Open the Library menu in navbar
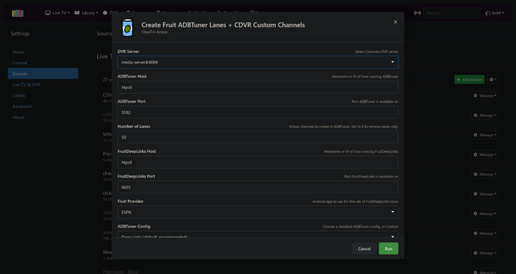 pyautogui.click(x=86, y=13)
